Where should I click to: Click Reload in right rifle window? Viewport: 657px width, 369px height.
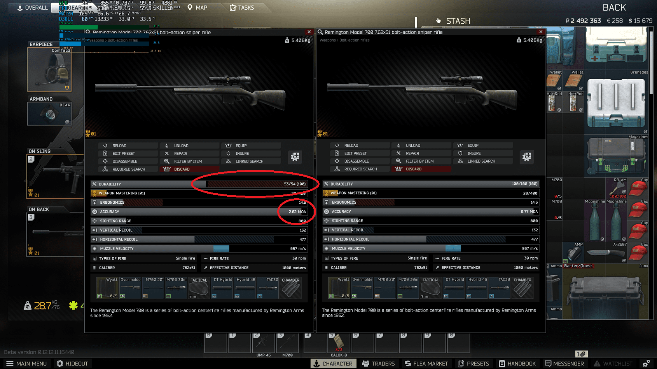pos(360,146)
